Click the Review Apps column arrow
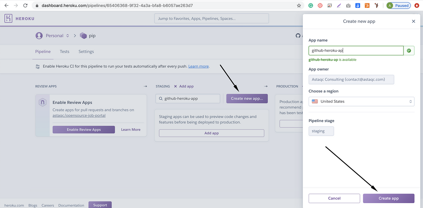423x208 pixels. (145, 86)
